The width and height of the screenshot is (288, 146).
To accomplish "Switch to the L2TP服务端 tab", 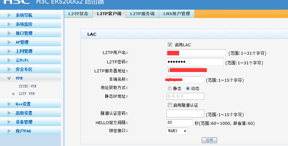I will pos(142,14).
